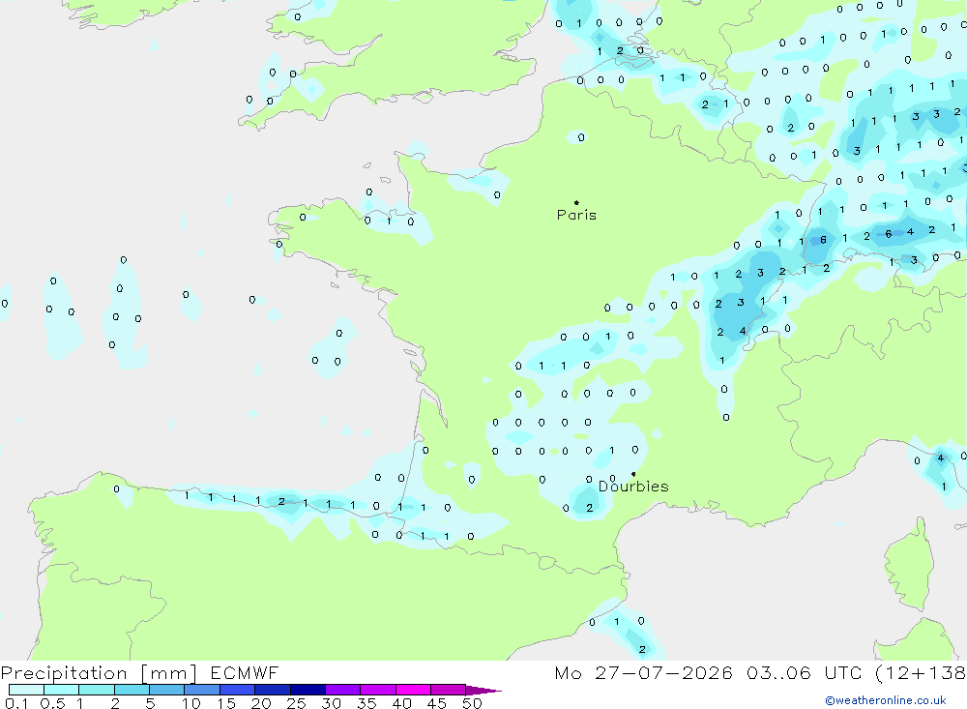Image resolution: width=967 pixels, height=709 pixels.
Task: Click the 1–2 mm legend color swatch
Action: (97, 690)
